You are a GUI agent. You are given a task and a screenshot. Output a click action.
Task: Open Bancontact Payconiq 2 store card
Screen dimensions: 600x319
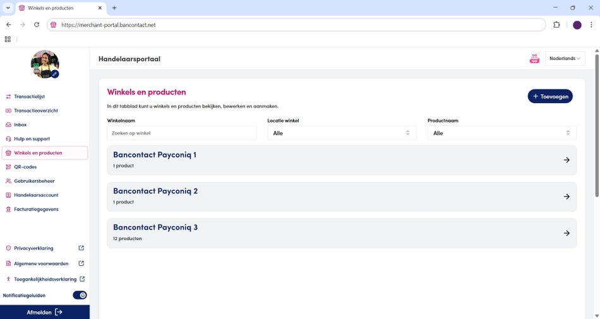(342, 196)
